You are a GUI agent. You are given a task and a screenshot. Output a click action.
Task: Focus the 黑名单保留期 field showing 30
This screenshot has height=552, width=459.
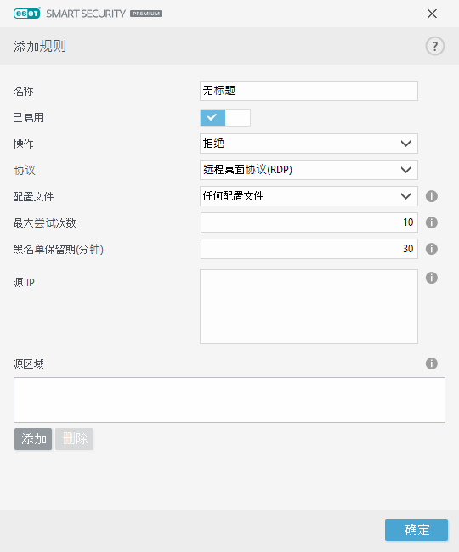point(309,249)
